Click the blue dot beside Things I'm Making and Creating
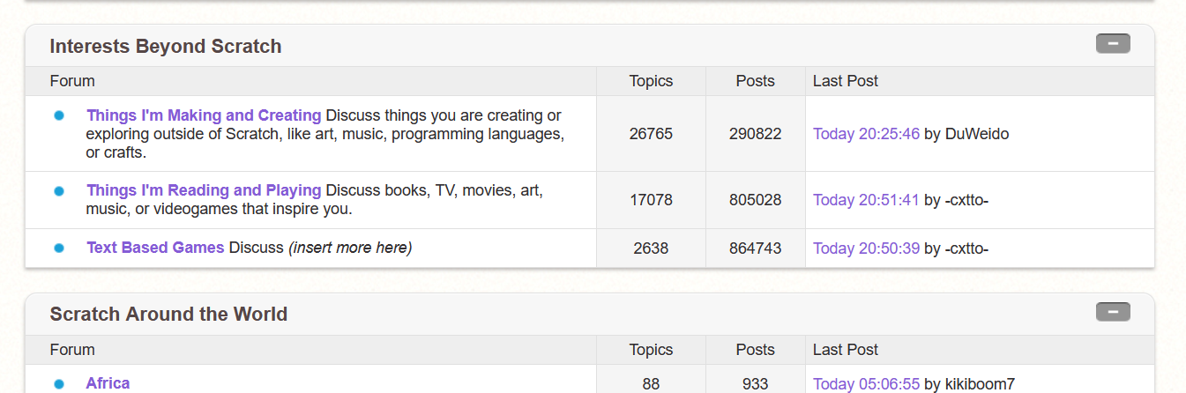The width and height of the screenshot is (1186, 393). (x=59, y=115)
